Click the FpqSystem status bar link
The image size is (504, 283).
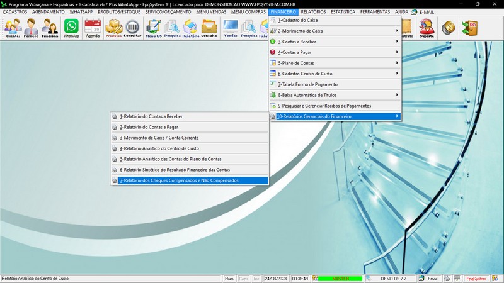pos(476,278)
